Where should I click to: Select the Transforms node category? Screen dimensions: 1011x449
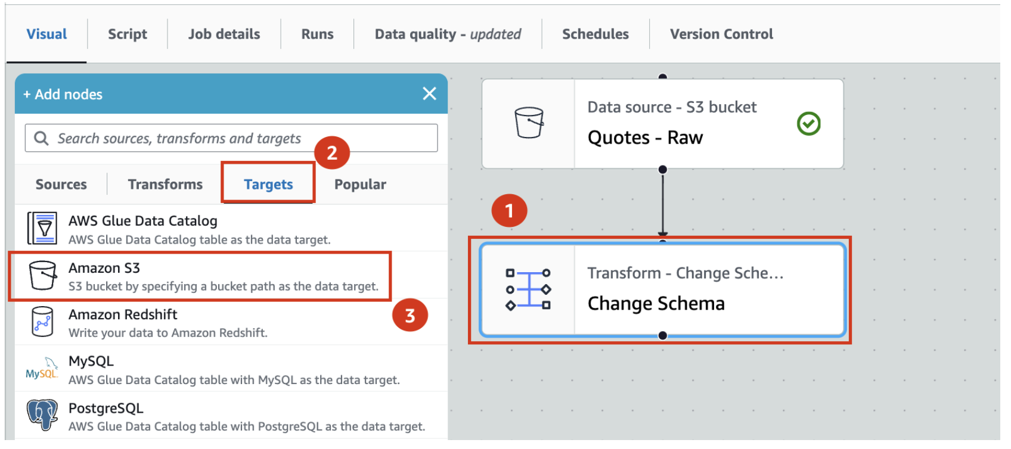coord(165,185)
